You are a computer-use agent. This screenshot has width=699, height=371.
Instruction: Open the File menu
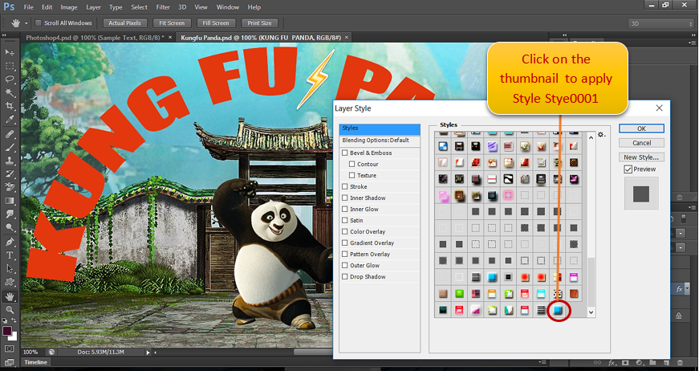(29, 7)
